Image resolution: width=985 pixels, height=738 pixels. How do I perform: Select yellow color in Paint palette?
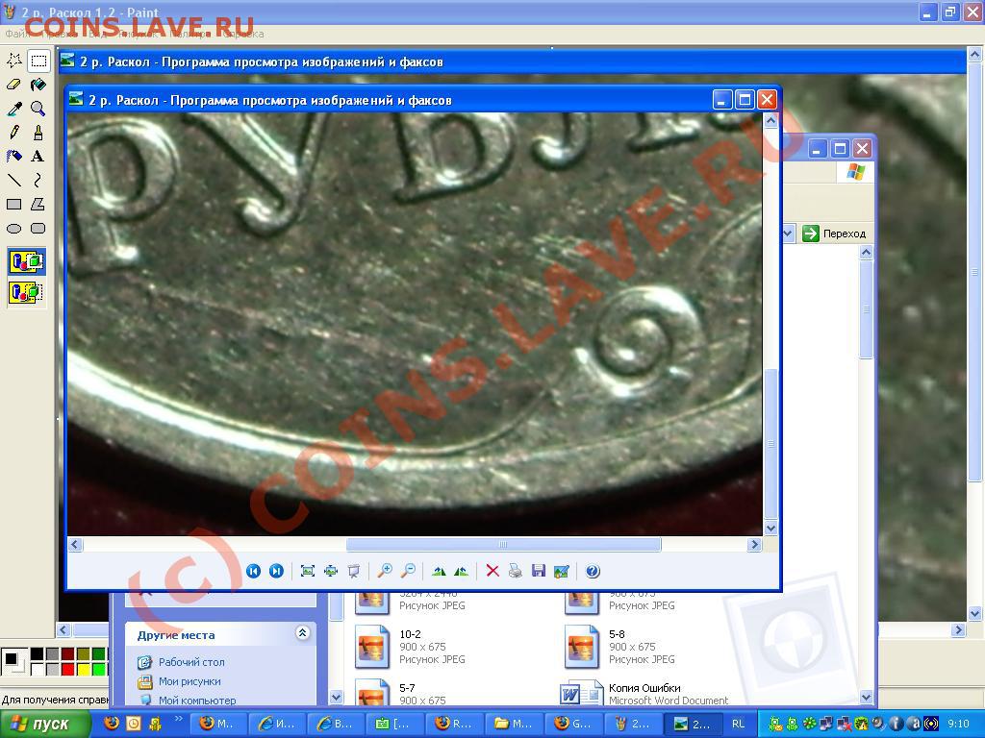tap(83, 670)
